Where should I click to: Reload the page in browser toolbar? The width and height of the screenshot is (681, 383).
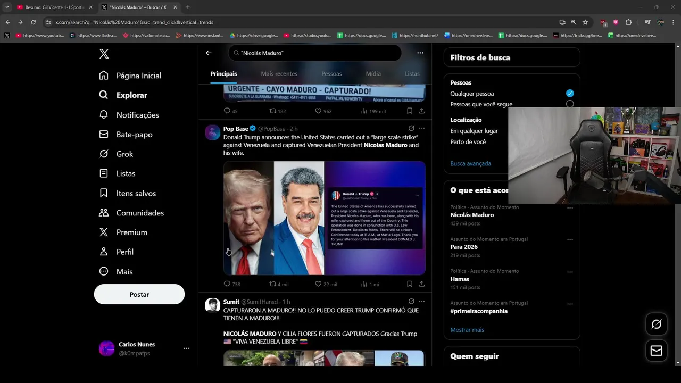(33, 22)
